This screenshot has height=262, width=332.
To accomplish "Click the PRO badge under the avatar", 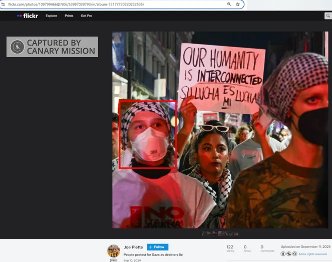I will (x=114, y=260).
